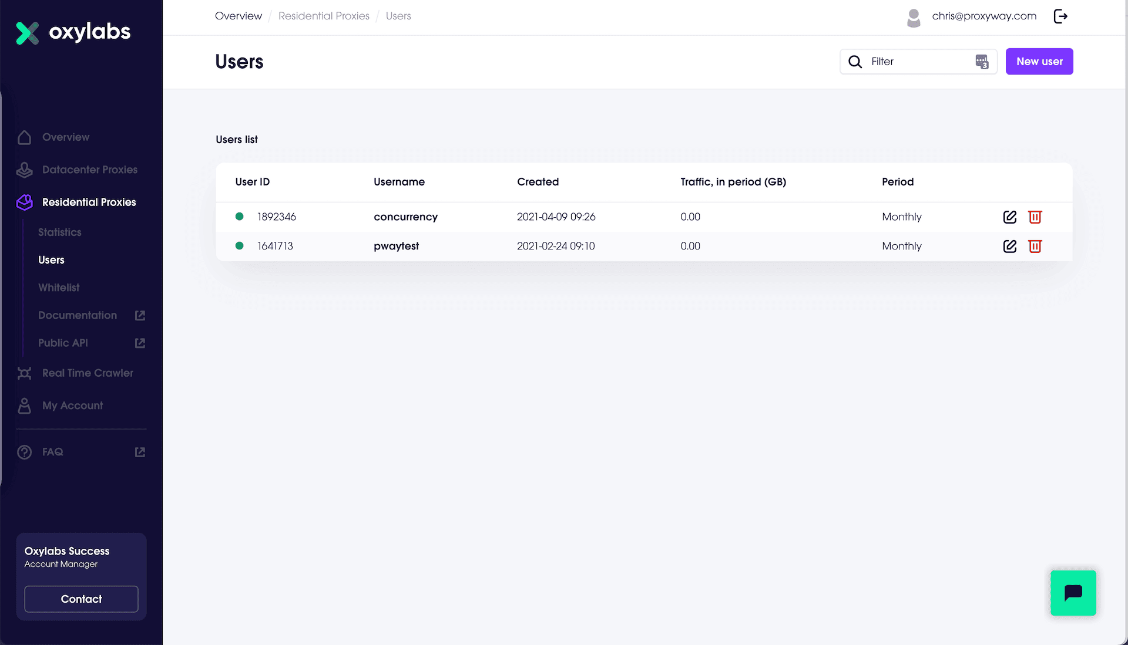Viewport: 1128px width, 645px height.
Task: Open My Account menu item
Action: pyautogui.click(x=73, y=406)
